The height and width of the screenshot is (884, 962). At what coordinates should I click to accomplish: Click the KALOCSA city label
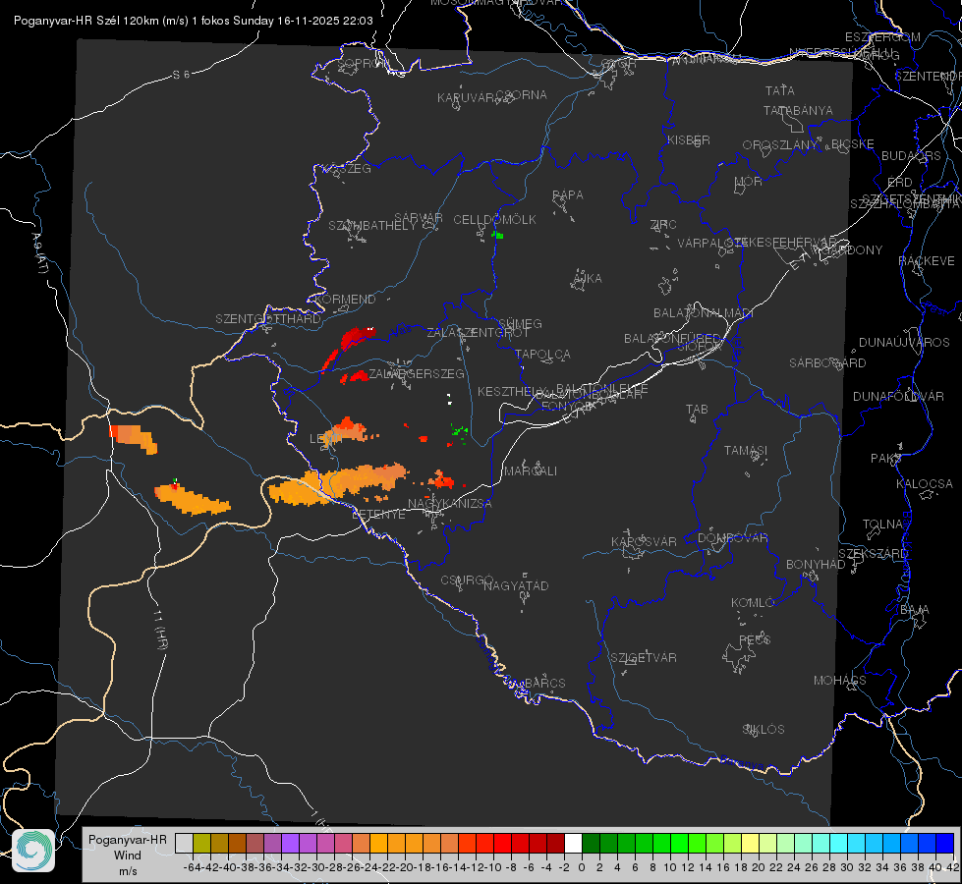924,483
